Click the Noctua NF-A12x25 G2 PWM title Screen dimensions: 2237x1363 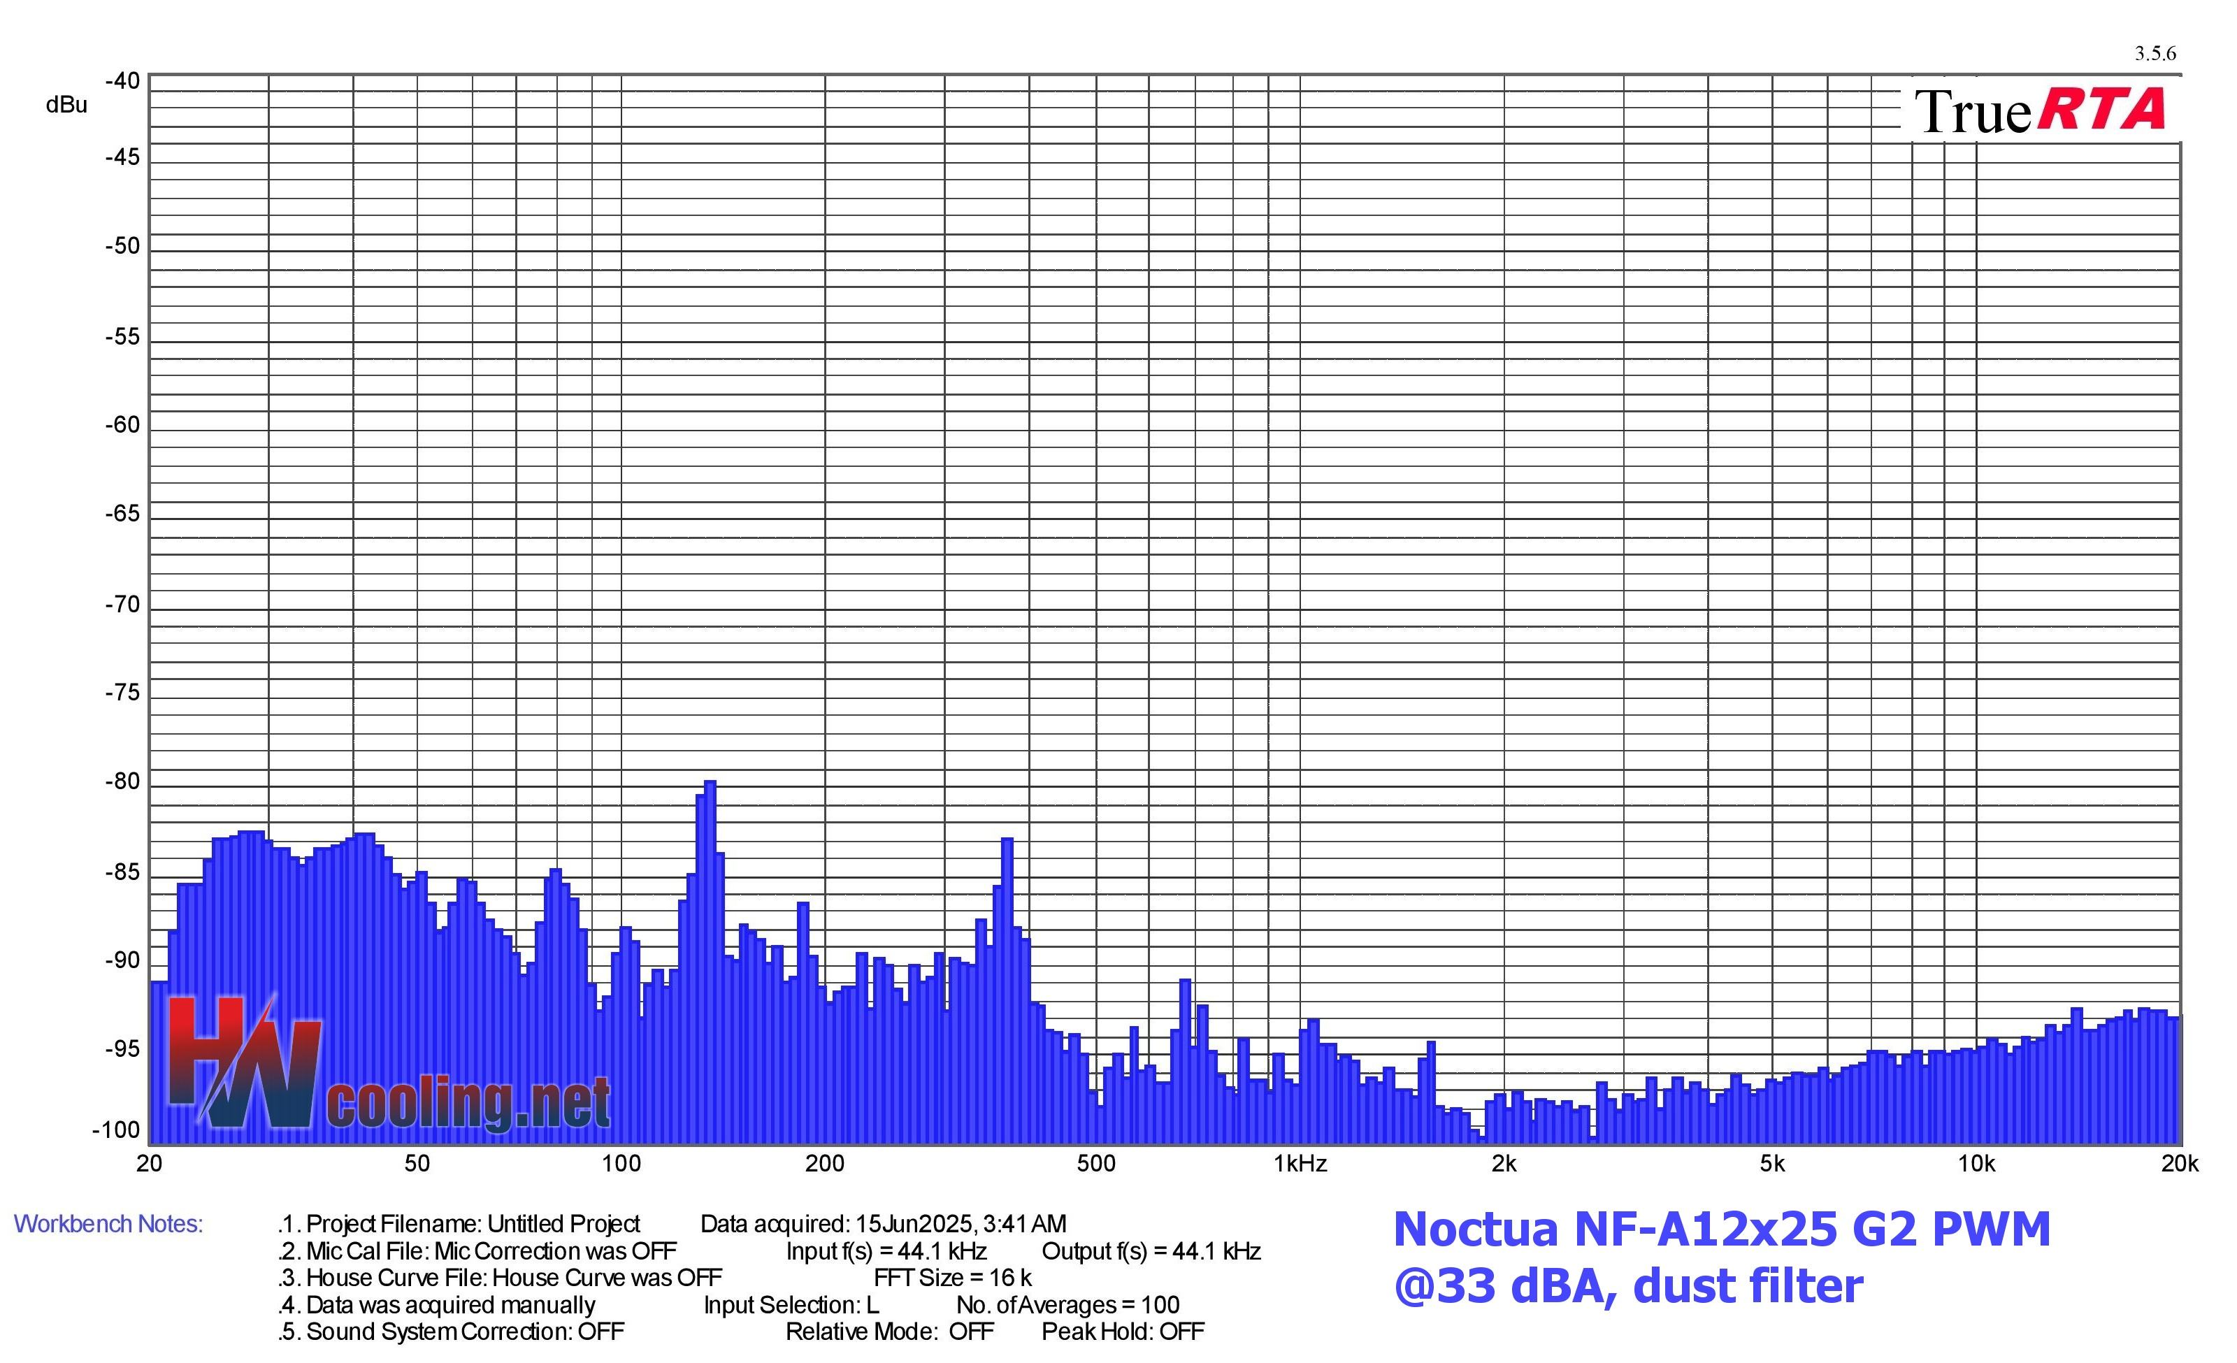(1721, 1229)
